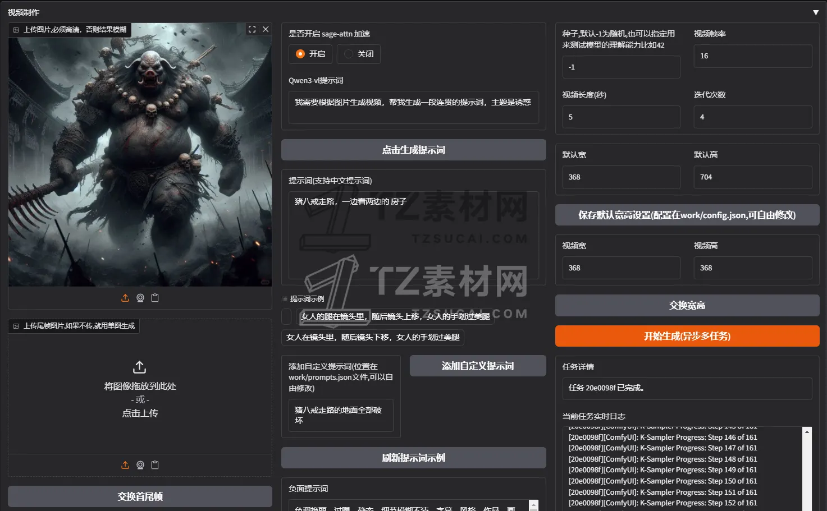
Task: Click up arrow on task log scrollbar
Action: (x=807, y=432)
